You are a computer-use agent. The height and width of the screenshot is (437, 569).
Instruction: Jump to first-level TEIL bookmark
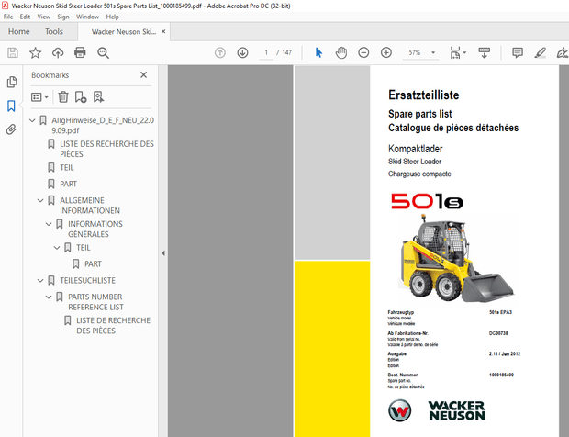coord(67,168)
